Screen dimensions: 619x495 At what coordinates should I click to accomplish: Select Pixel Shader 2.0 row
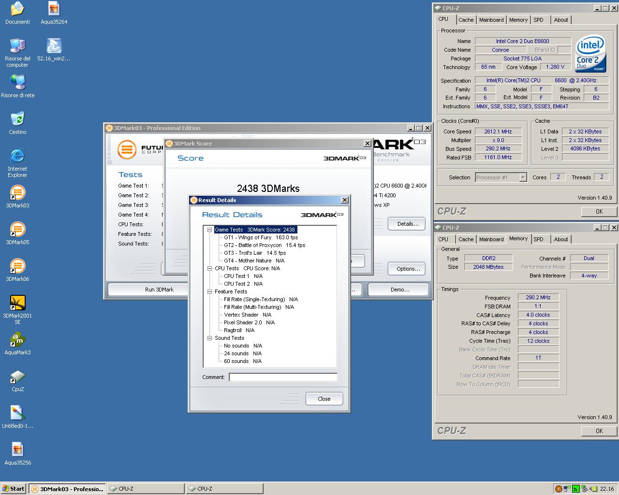coord(249,322)
